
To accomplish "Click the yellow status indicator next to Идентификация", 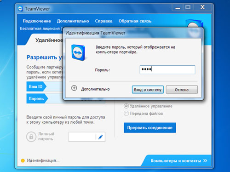I will click(x=23, y=161).
